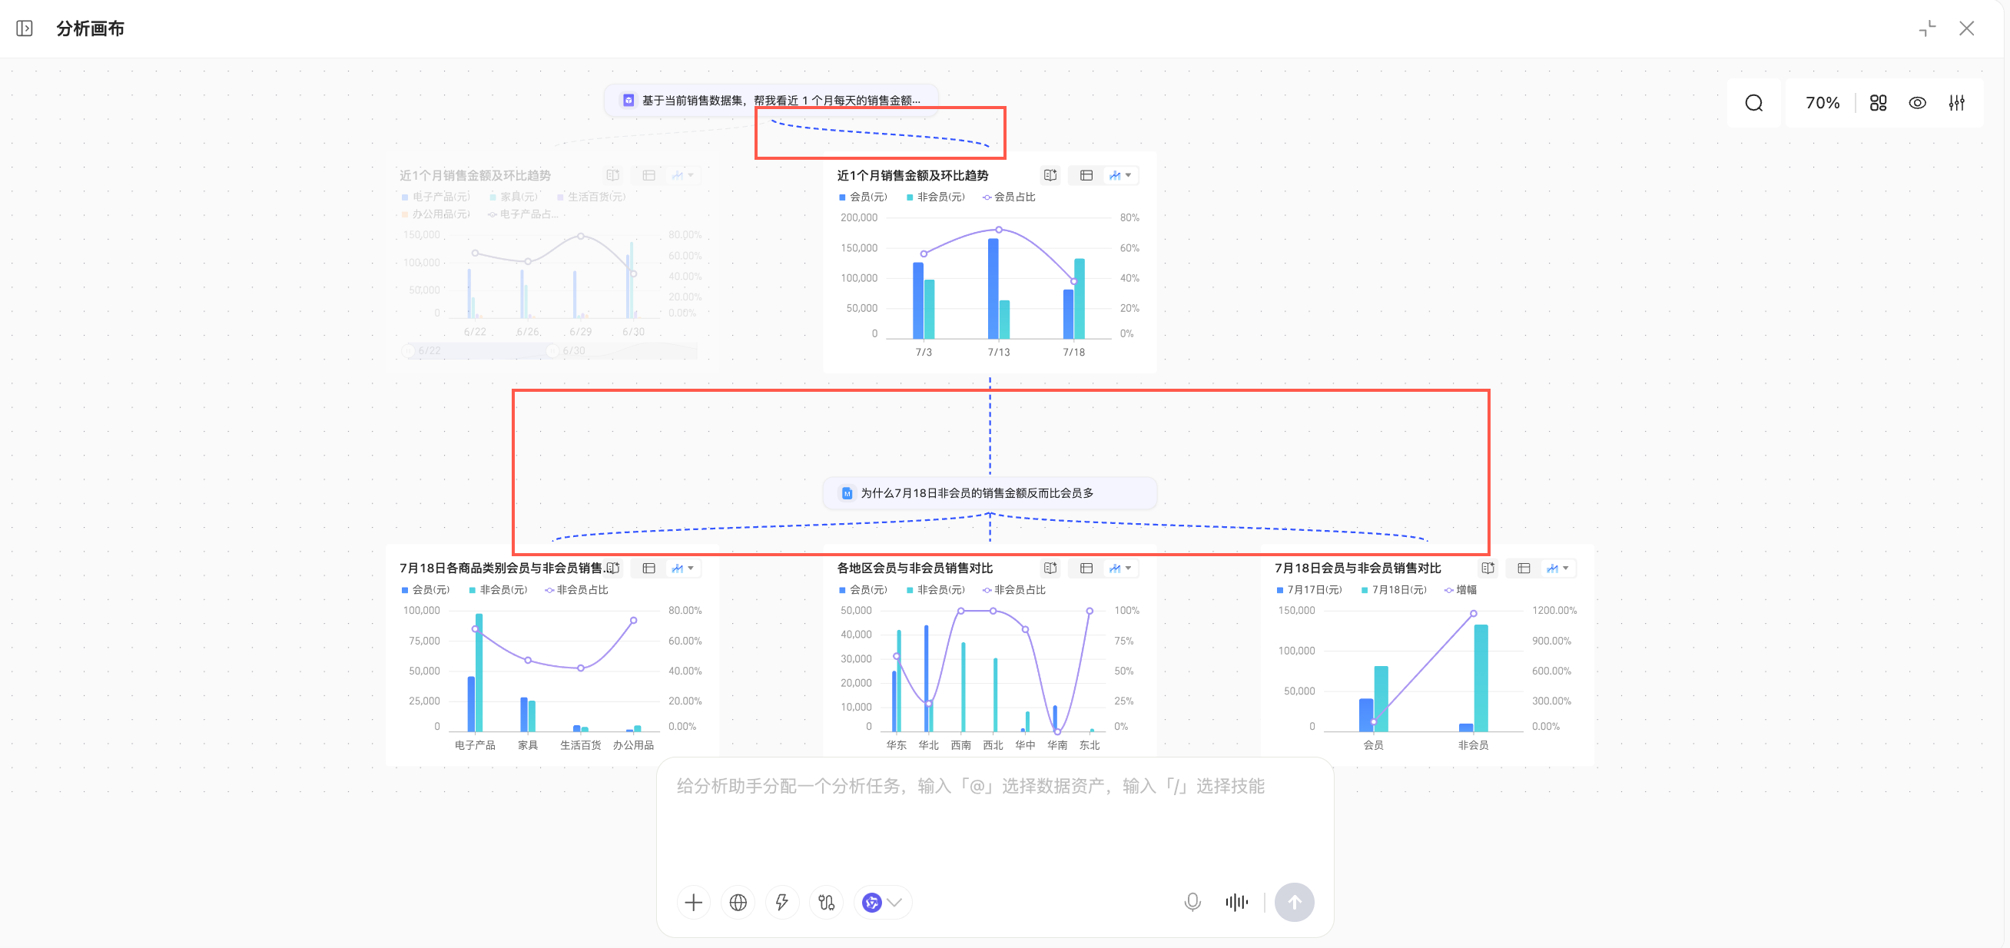Open insight icon on faded 电子产品 trend chart

[x=612, y=176]
